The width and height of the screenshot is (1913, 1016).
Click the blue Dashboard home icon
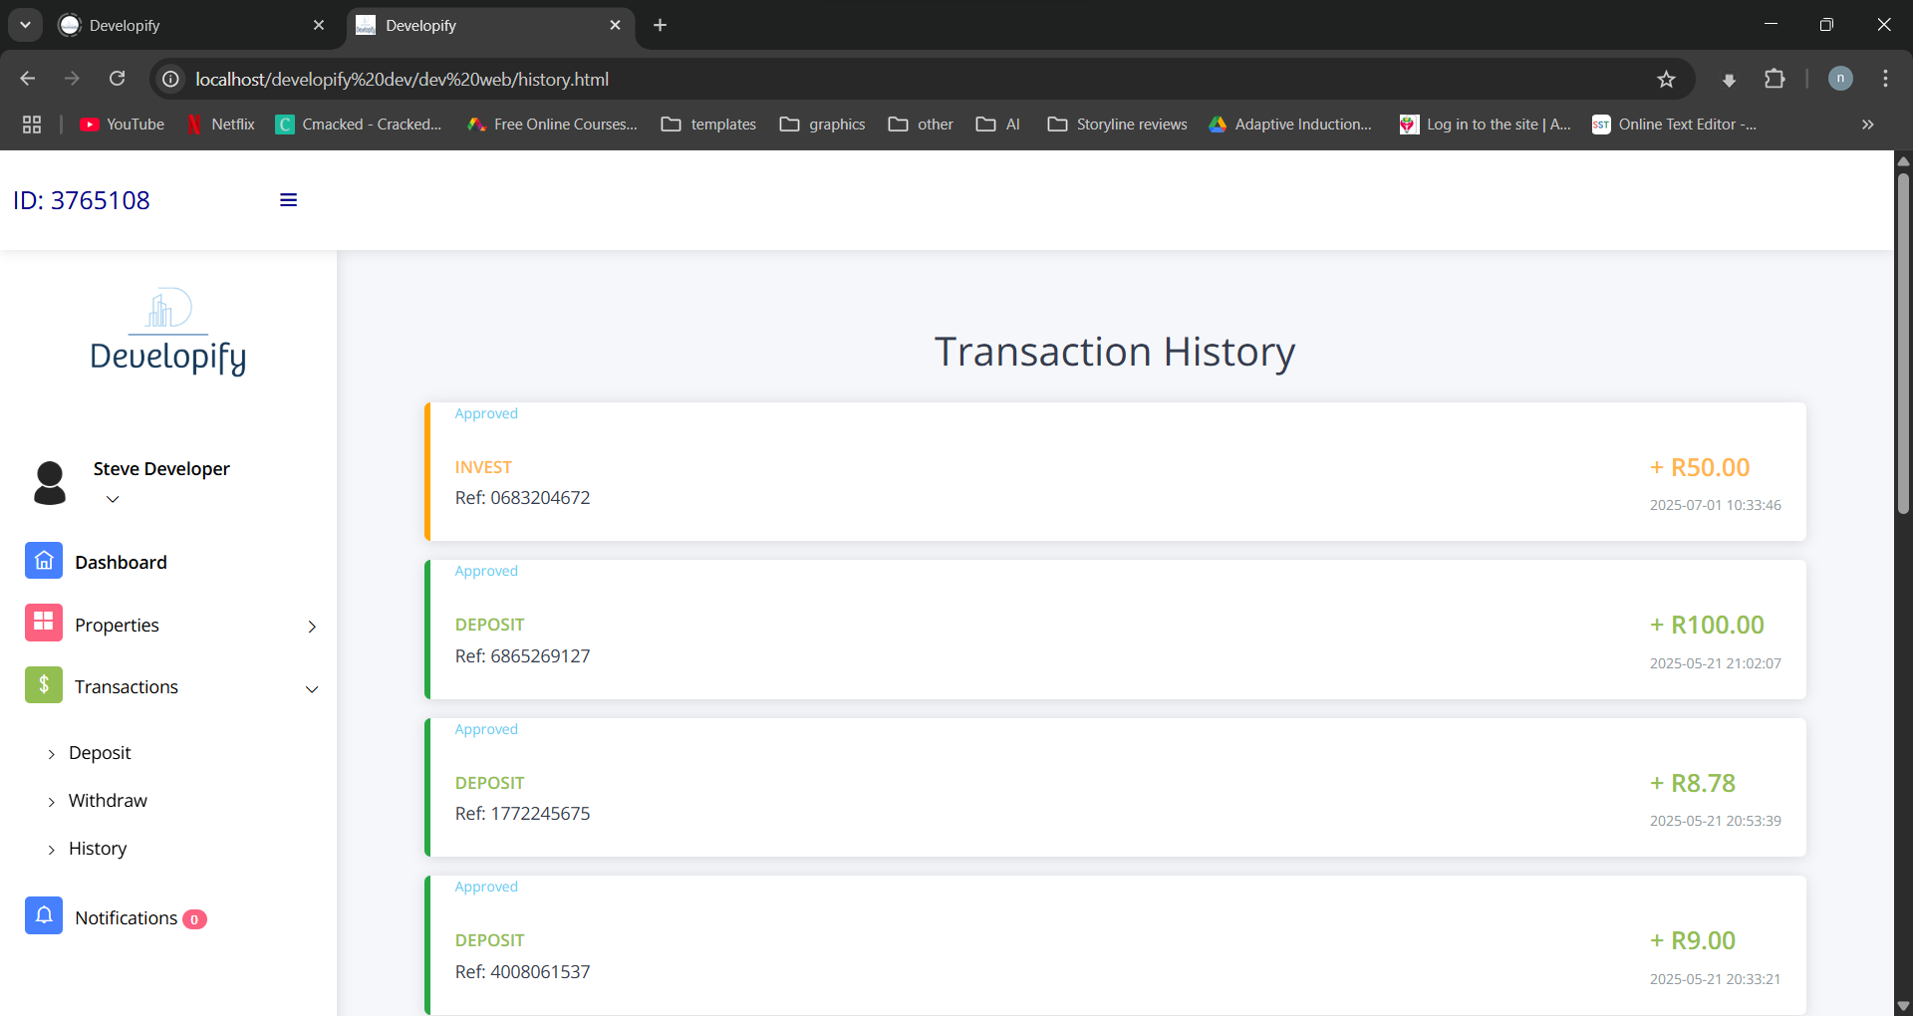click(x=44, y=562)
